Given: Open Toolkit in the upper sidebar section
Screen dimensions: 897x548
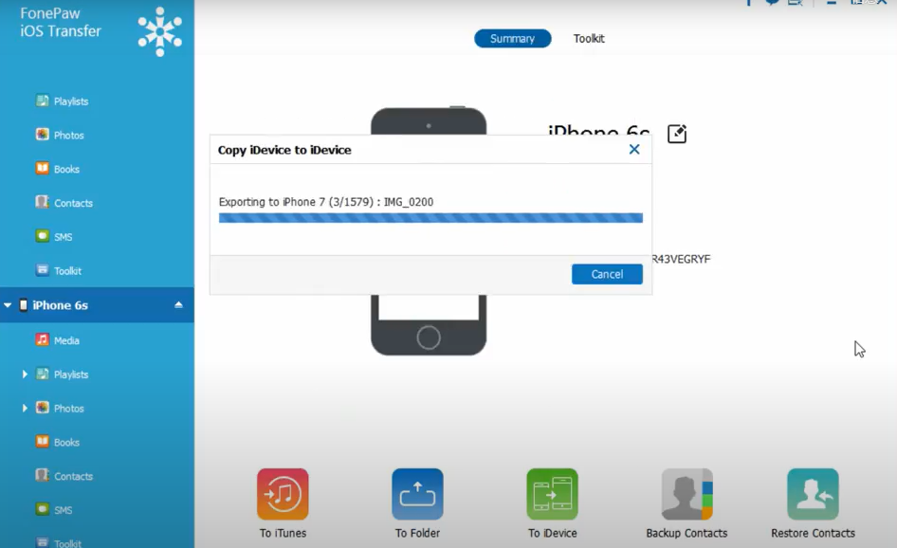Looking at the screenshot, I should pos(59,270).
